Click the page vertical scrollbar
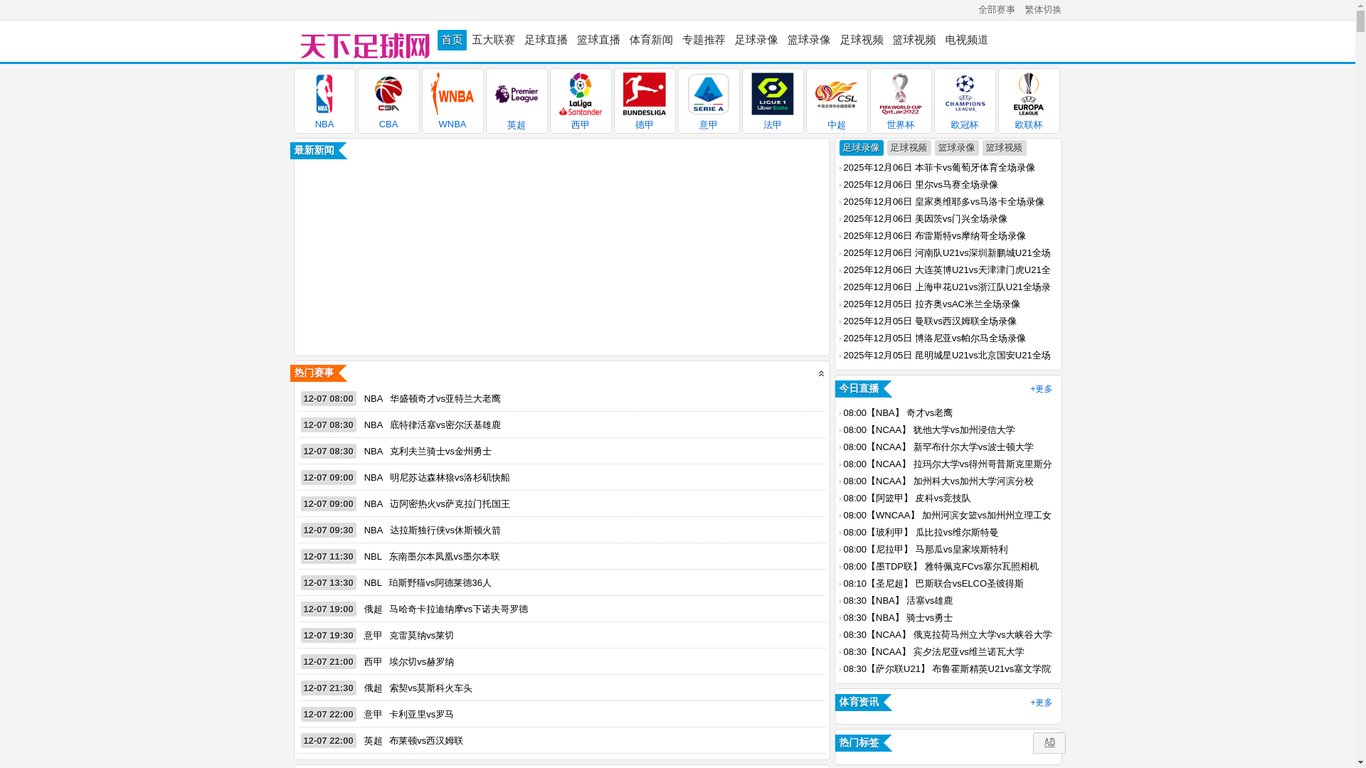This screenshot has height=768, width=1366. 1360,384
